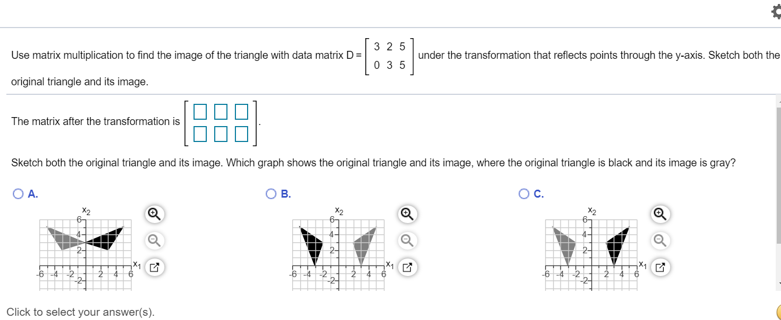
Task: Open graph C in enlarged view
Action: [659, 267]
